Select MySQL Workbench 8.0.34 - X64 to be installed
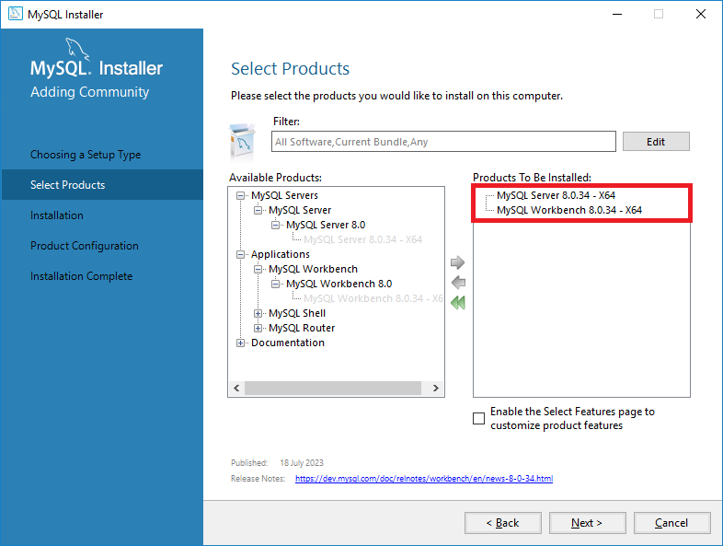723x546 pixels. 569,210
